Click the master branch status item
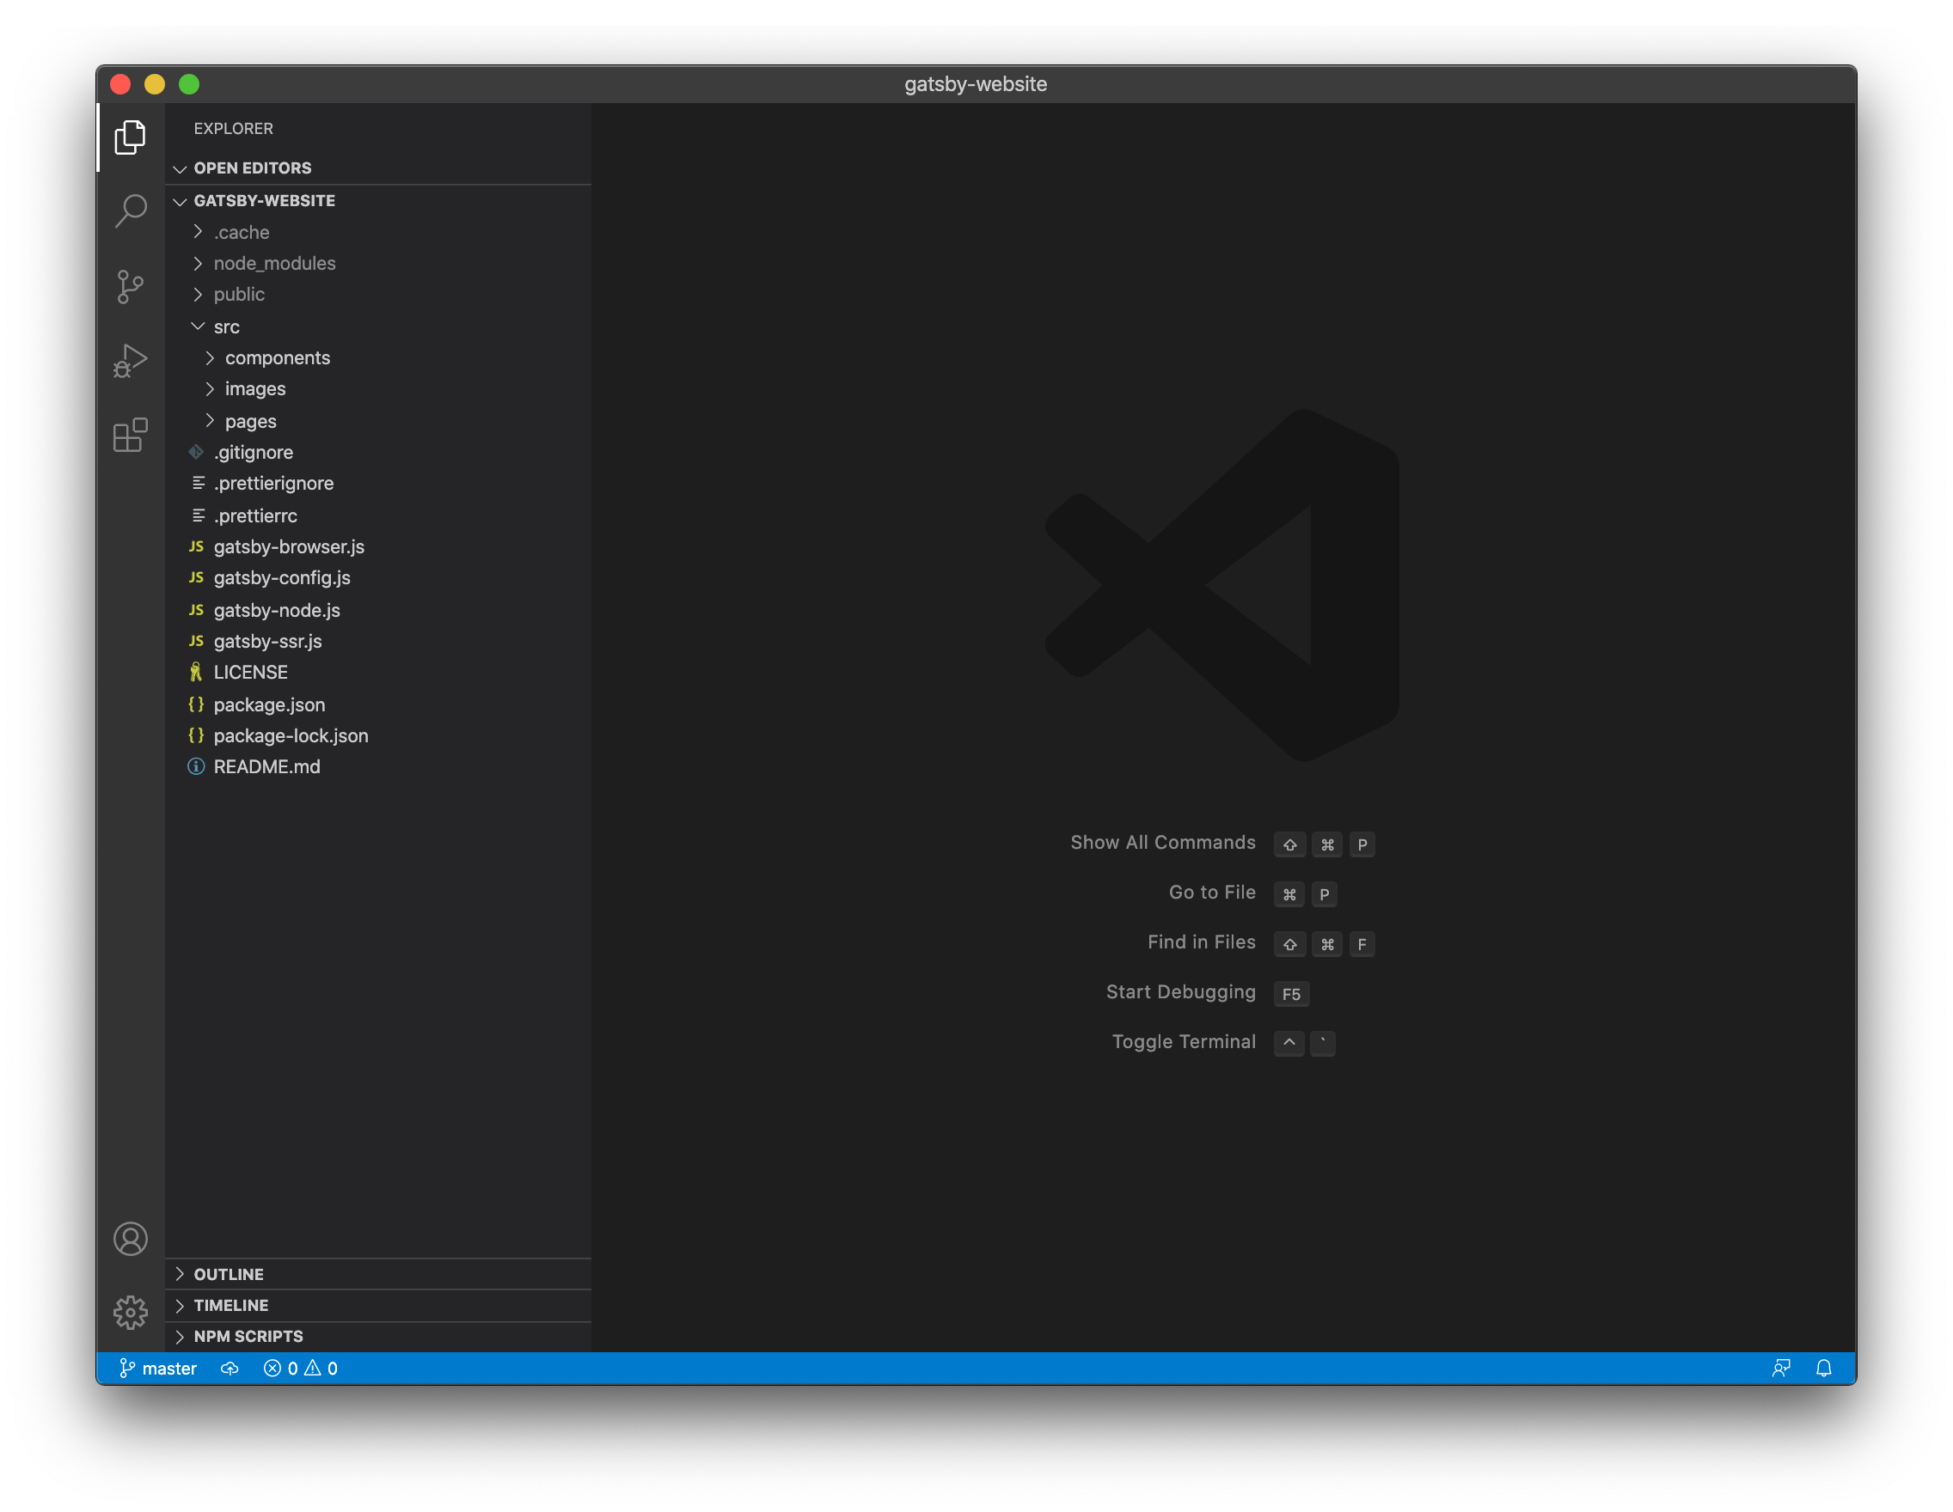The height and width of the screenshot is (1512, 1953). tap(158, 1369)
